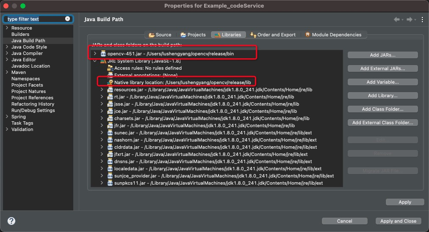Click the rt.jar jar icon
Screen dimensions: 429x232
(x=110, y=97)
